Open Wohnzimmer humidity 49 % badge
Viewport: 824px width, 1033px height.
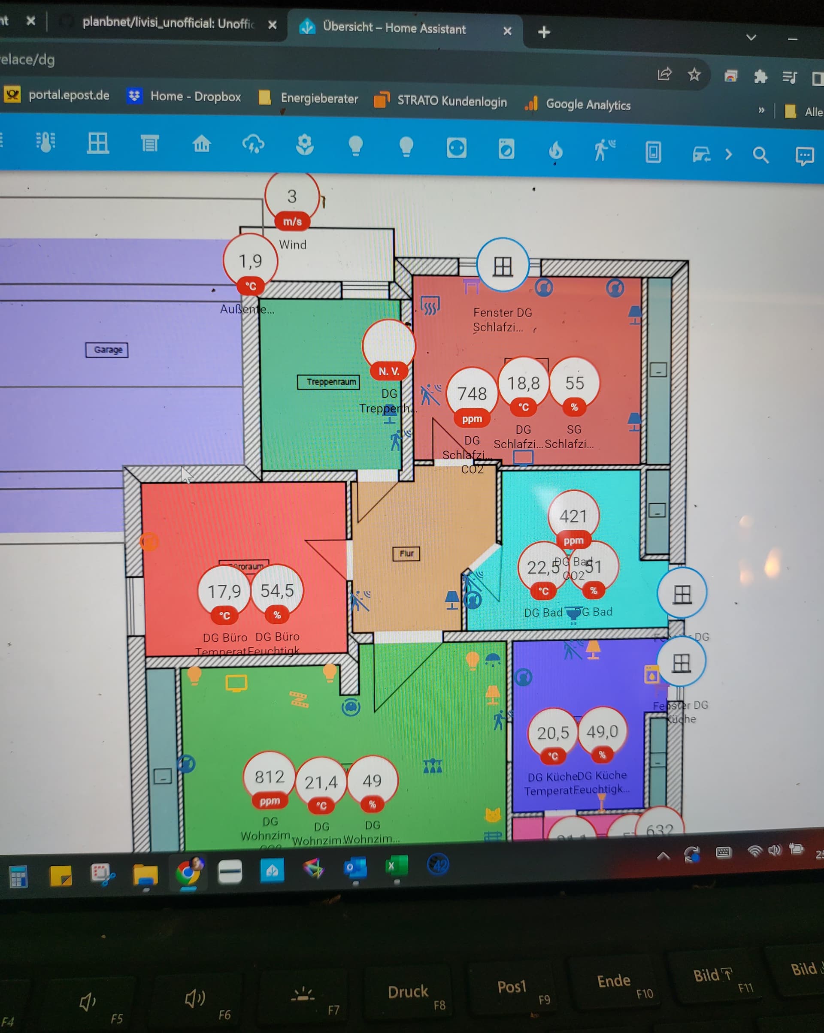[372, 785]
